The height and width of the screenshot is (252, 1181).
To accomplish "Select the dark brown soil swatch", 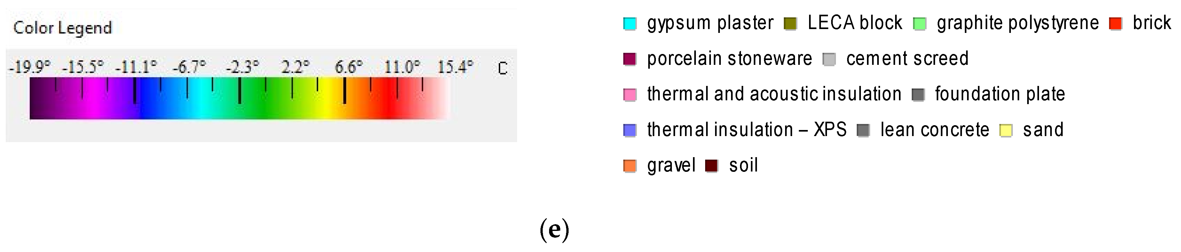I will [712, 166].
